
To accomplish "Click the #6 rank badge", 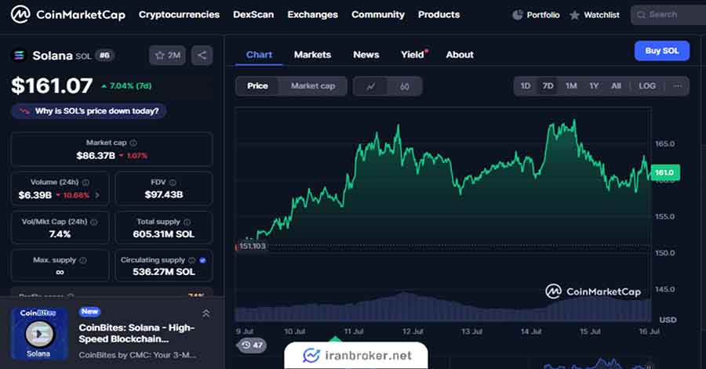I will (104, 56).
